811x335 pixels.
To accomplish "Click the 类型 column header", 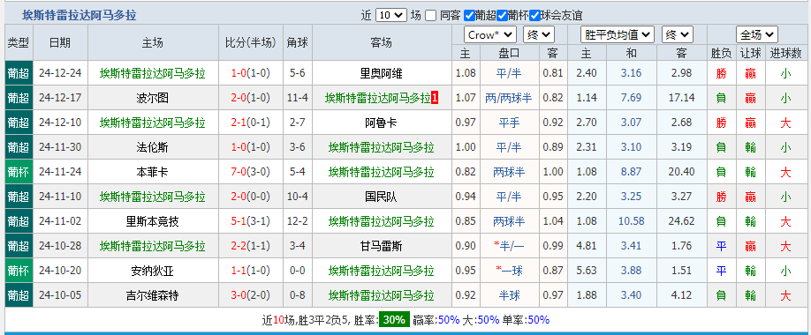I will (x=19, y=42).
